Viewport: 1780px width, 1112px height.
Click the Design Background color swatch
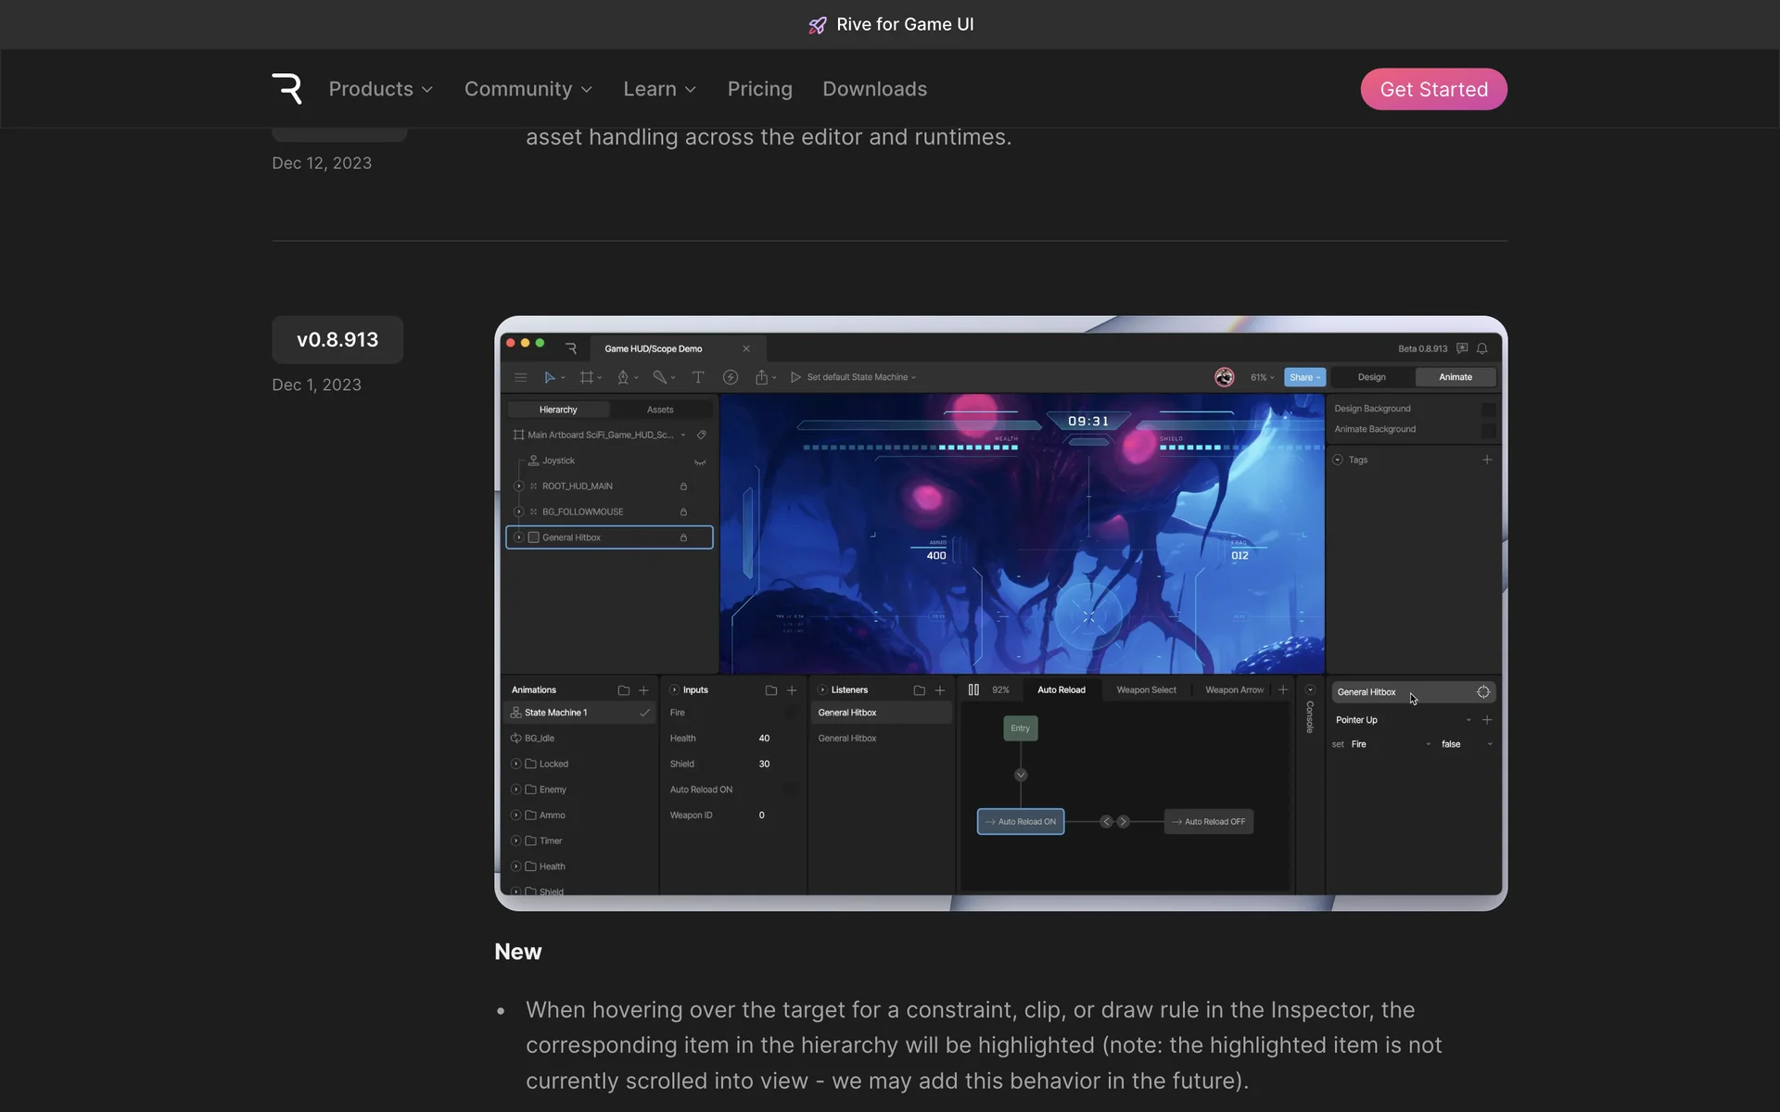click(1488, 409)
